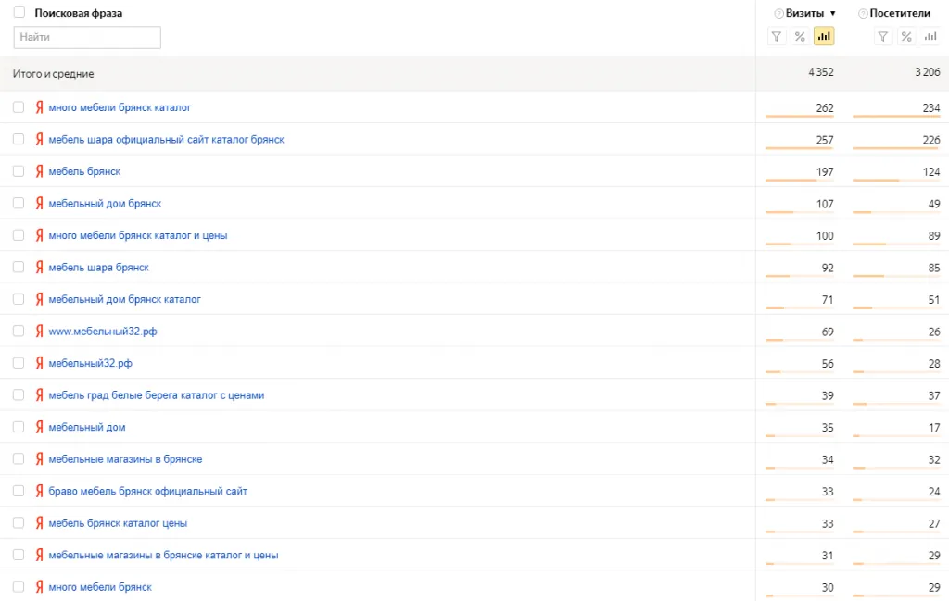
Task: Click visits value 69
Action: point(828,332)
